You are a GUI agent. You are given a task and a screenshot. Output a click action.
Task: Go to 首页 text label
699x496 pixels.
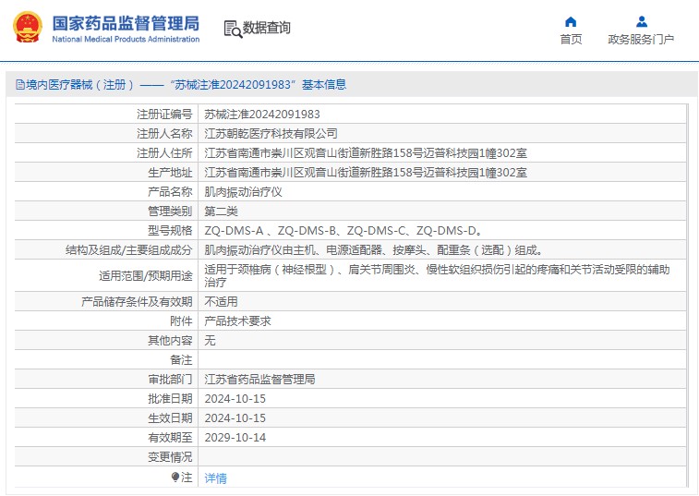571,39
